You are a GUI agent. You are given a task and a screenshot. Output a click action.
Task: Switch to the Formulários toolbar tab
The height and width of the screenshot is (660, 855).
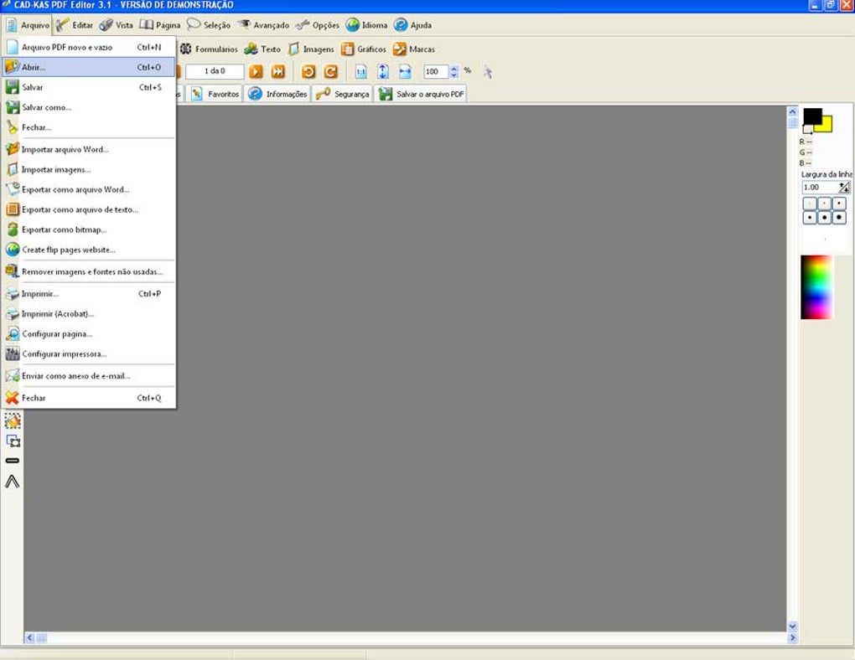point(209,49)
